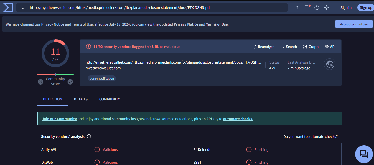
Task: Open the notifications comment icon
Action: point(307,7)
